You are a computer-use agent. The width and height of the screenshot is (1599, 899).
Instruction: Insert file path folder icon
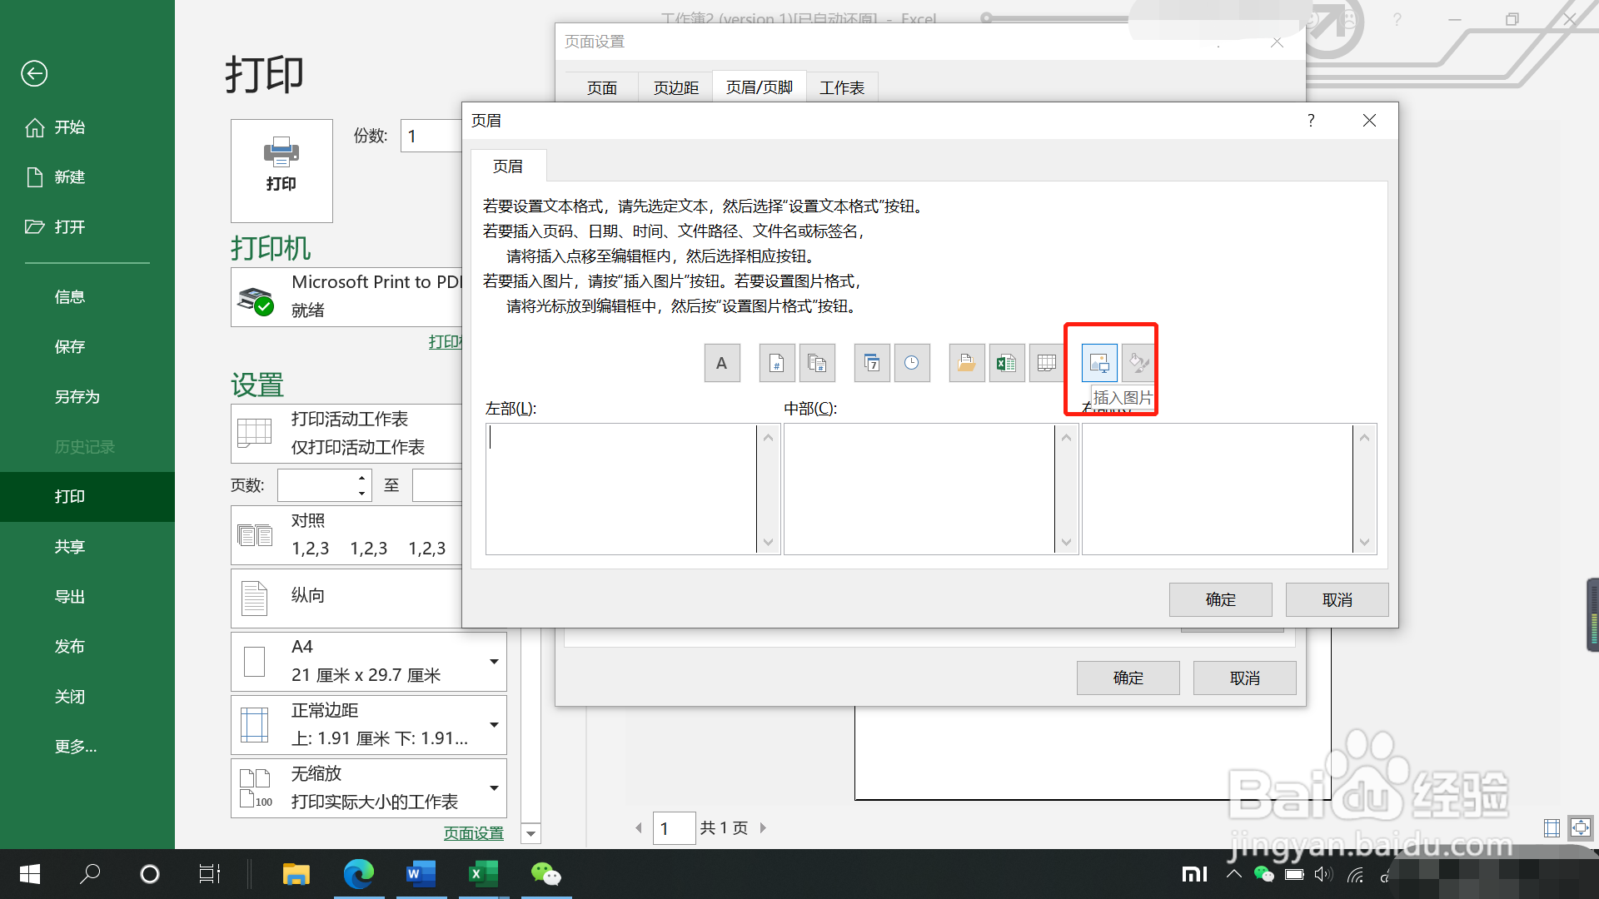click(x=966, y=363)
